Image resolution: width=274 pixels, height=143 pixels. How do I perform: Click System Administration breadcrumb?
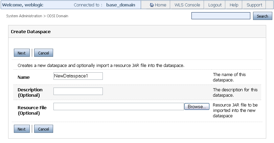tap(24, 16)
